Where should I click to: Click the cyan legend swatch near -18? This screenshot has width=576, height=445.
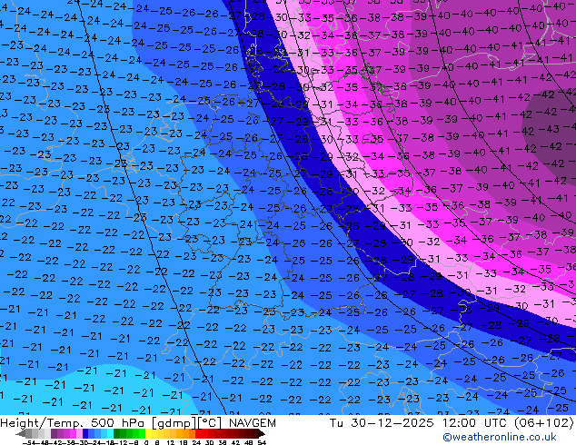(x=110, y=433)
